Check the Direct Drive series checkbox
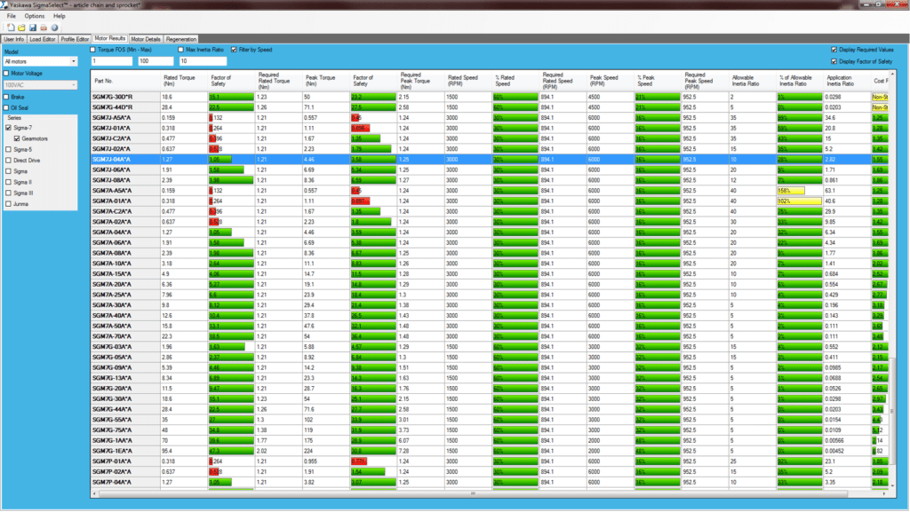Screen dimensions: 910x512 [9, 161]
